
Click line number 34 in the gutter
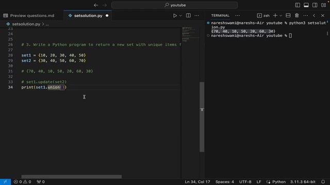[x=10, y=87]
